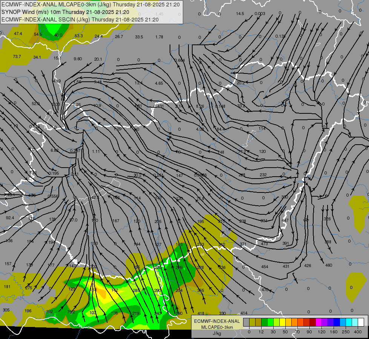Click the map value 54.5

pos(38,34)
